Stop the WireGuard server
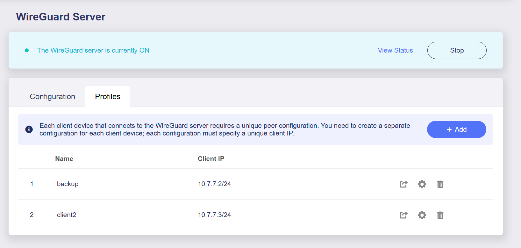This screenshot has height=248, width=521. coord(457,50)
